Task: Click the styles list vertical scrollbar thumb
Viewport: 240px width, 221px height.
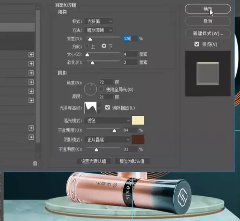Action: [38, 76]
